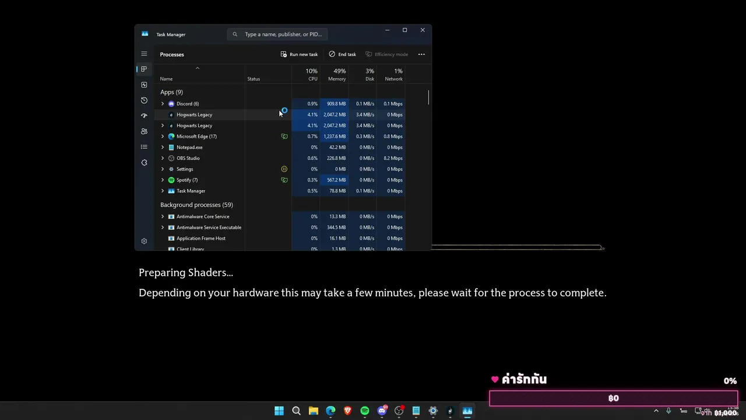
Task: Click the Background processes (59) heading
Action: (x=196, y=205)
